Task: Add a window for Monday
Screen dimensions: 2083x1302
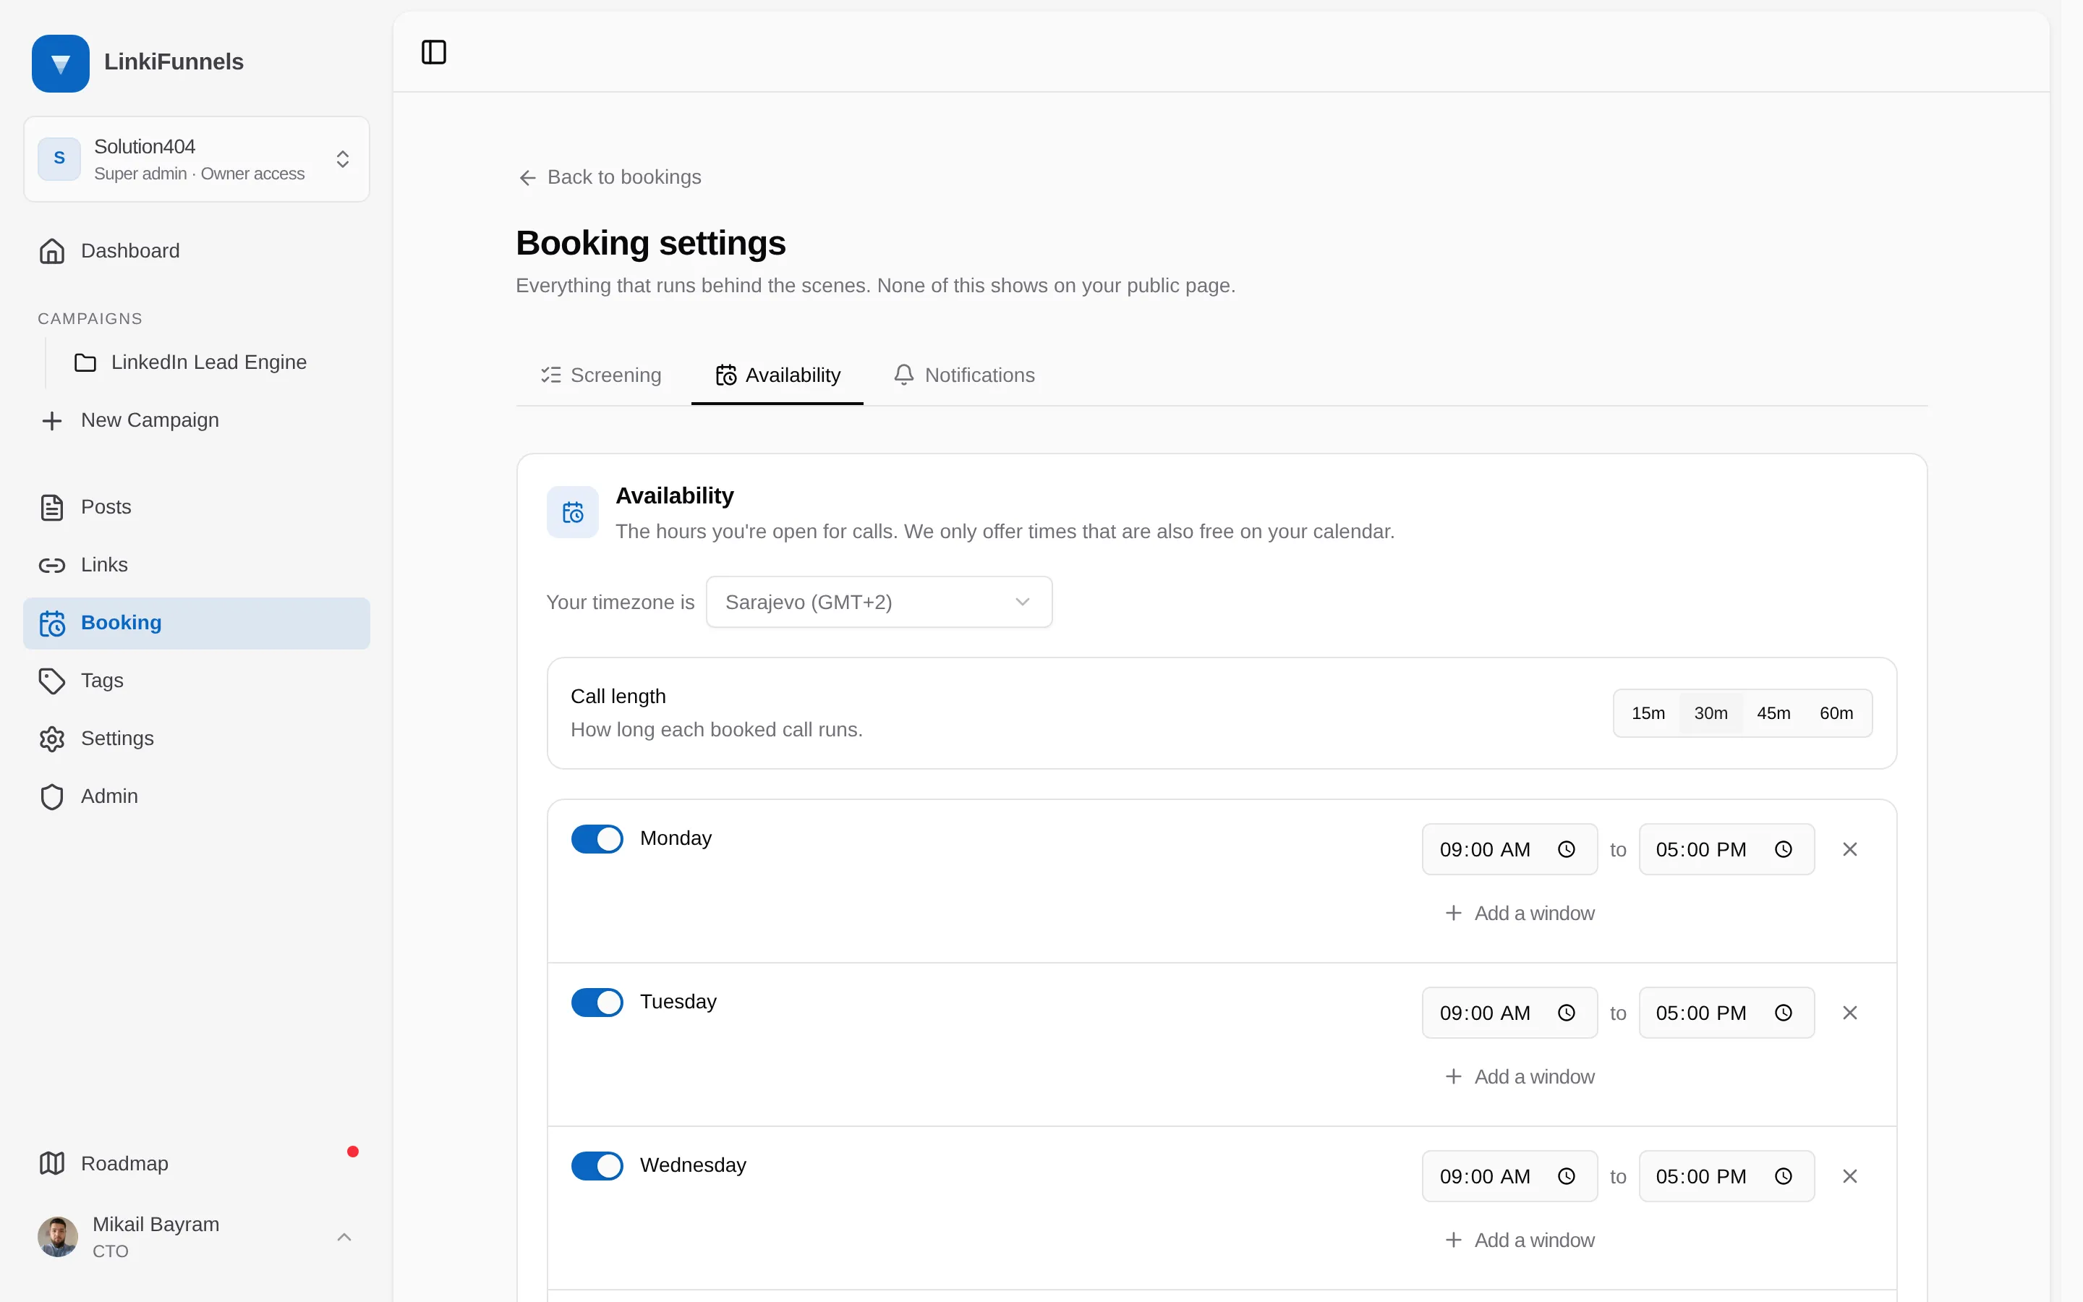Action: [x=1519, y=914]
